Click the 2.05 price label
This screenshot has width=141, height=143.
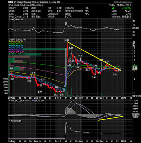click(29, 81)
